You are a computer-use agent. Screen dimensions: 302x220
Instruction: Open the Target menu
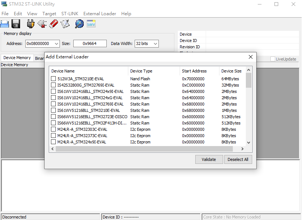tap(49, 14)
